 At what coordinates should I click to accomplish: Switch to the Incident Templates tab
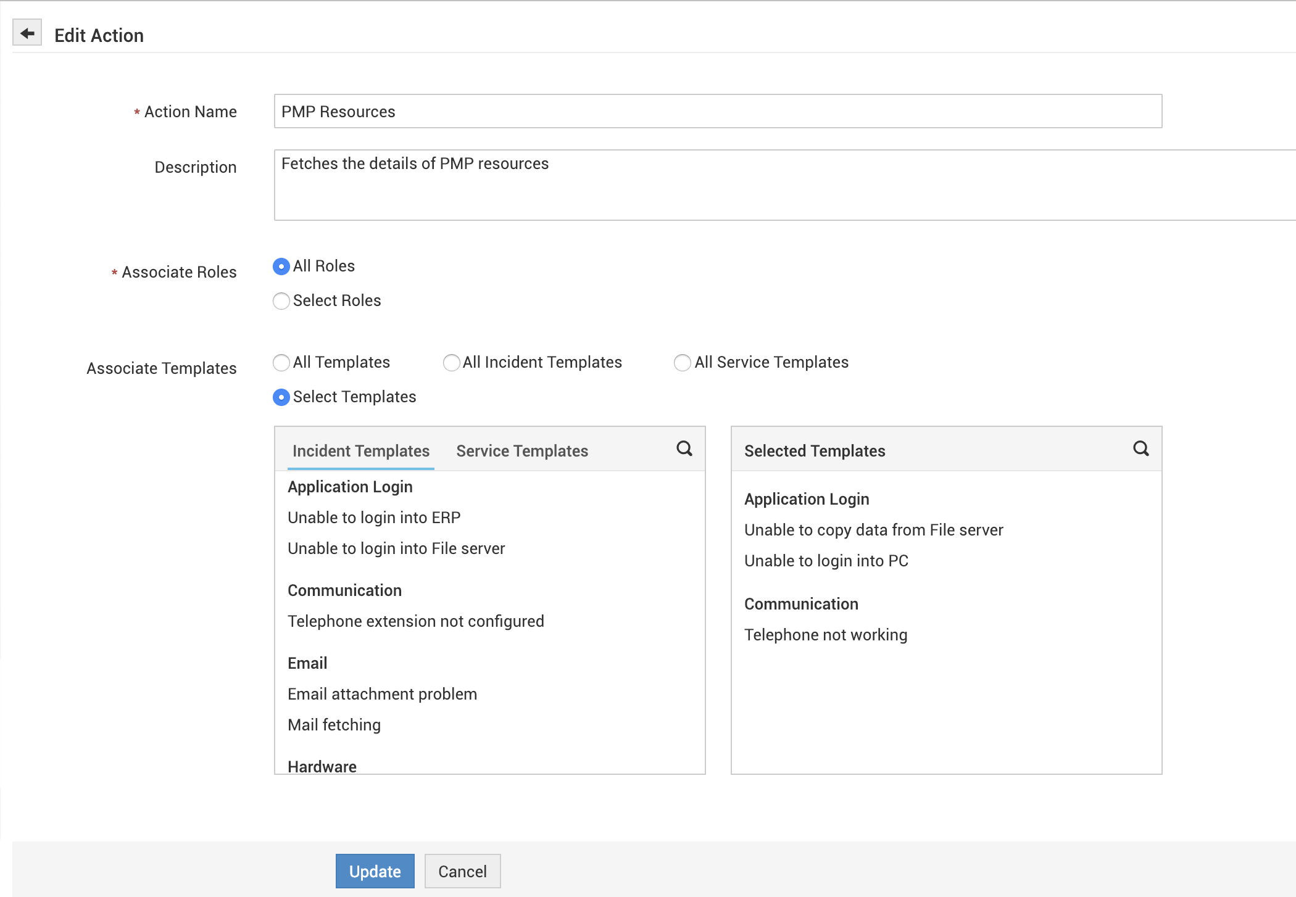361,451
